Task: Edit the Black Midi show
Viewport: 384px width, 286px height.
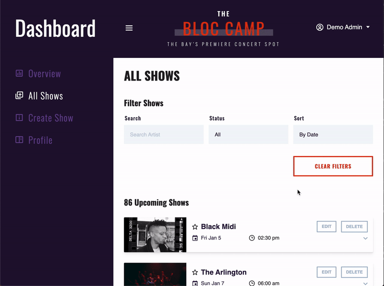Action: (326, 227)
